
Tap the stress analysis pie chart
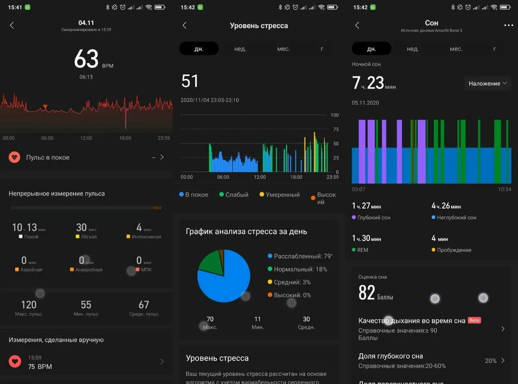point(224,276)
